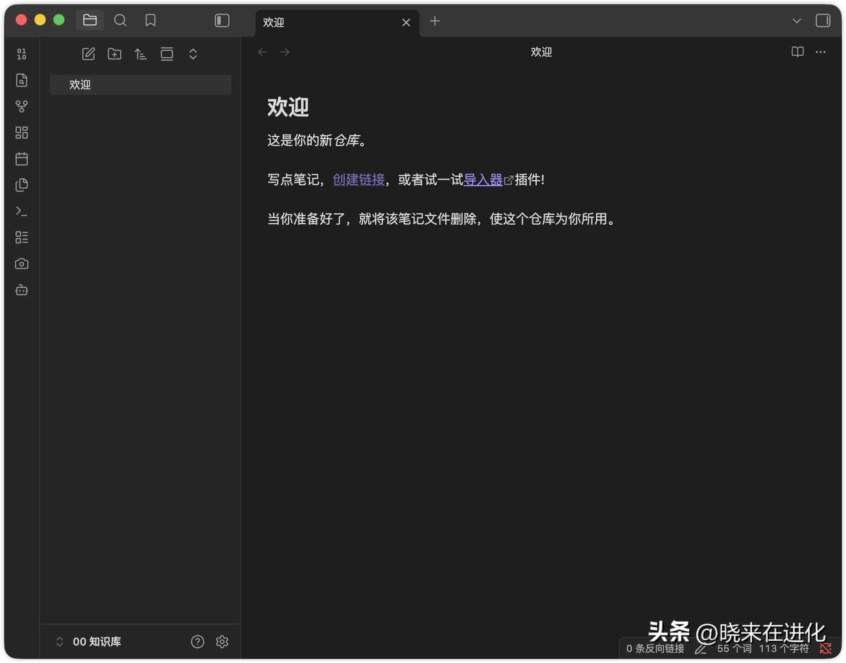
Task: Open the 00 知识库 vault switcher
Action: (89, 642)
